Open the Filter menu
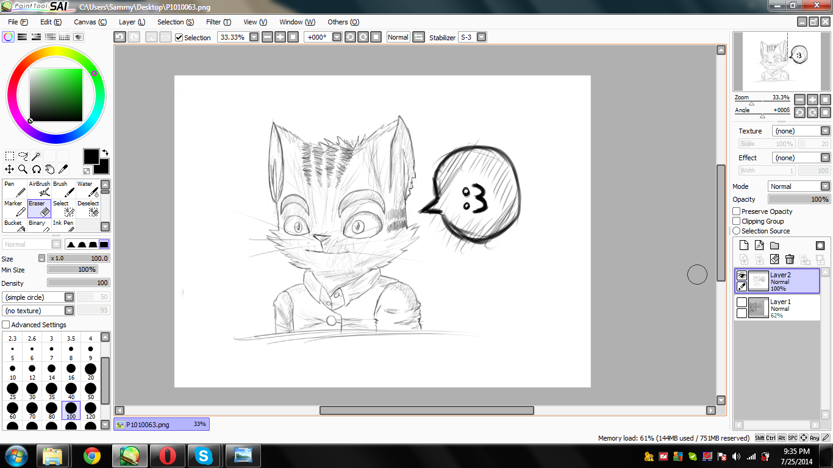The height and width of the screenshot is (468, 833). point(218,22)
